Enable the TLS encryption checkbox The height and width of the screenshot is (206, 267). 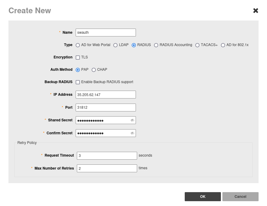click(x=78, y=58)
